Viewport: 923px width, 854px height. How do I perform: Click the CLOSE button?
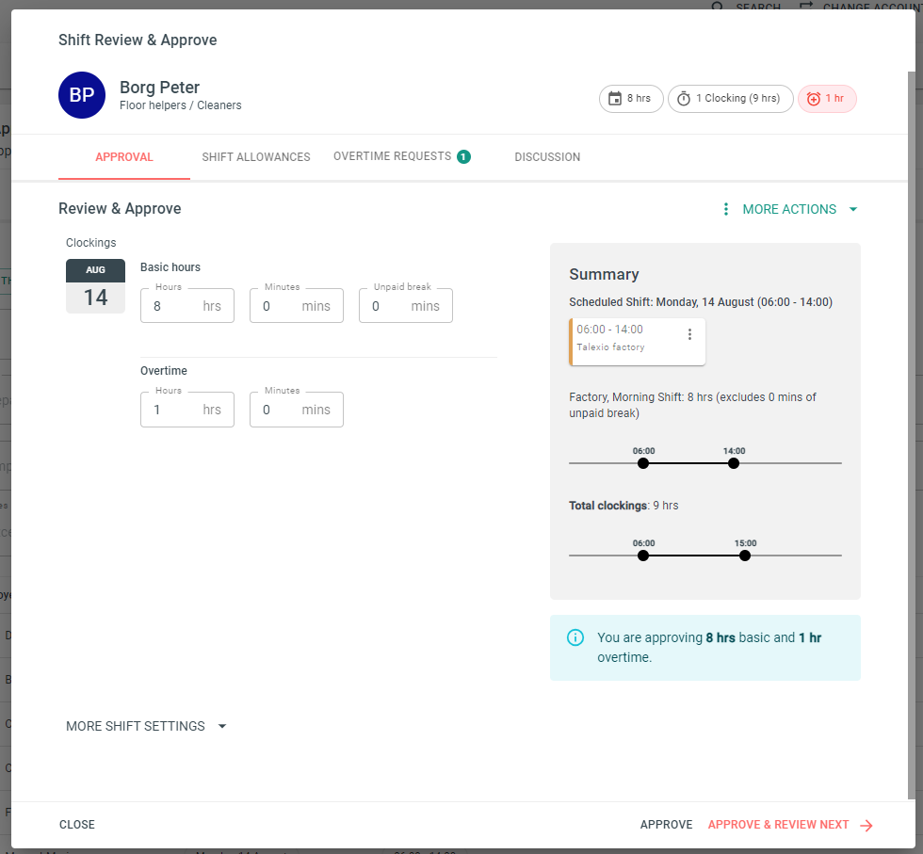tap(76, 824)
